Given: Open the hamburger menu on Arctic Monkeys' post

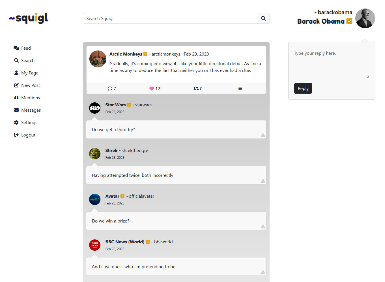Looking at the screenshot, I should tap(240, 88).
